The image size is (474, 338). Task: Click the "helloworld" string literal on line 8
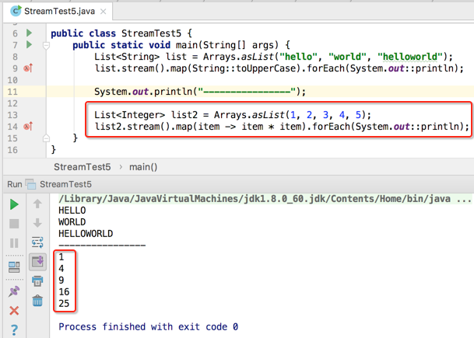click(410, 57)
